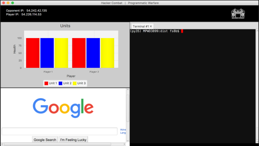Click Player 2's red Unit 1 bar

click(79, 53)
